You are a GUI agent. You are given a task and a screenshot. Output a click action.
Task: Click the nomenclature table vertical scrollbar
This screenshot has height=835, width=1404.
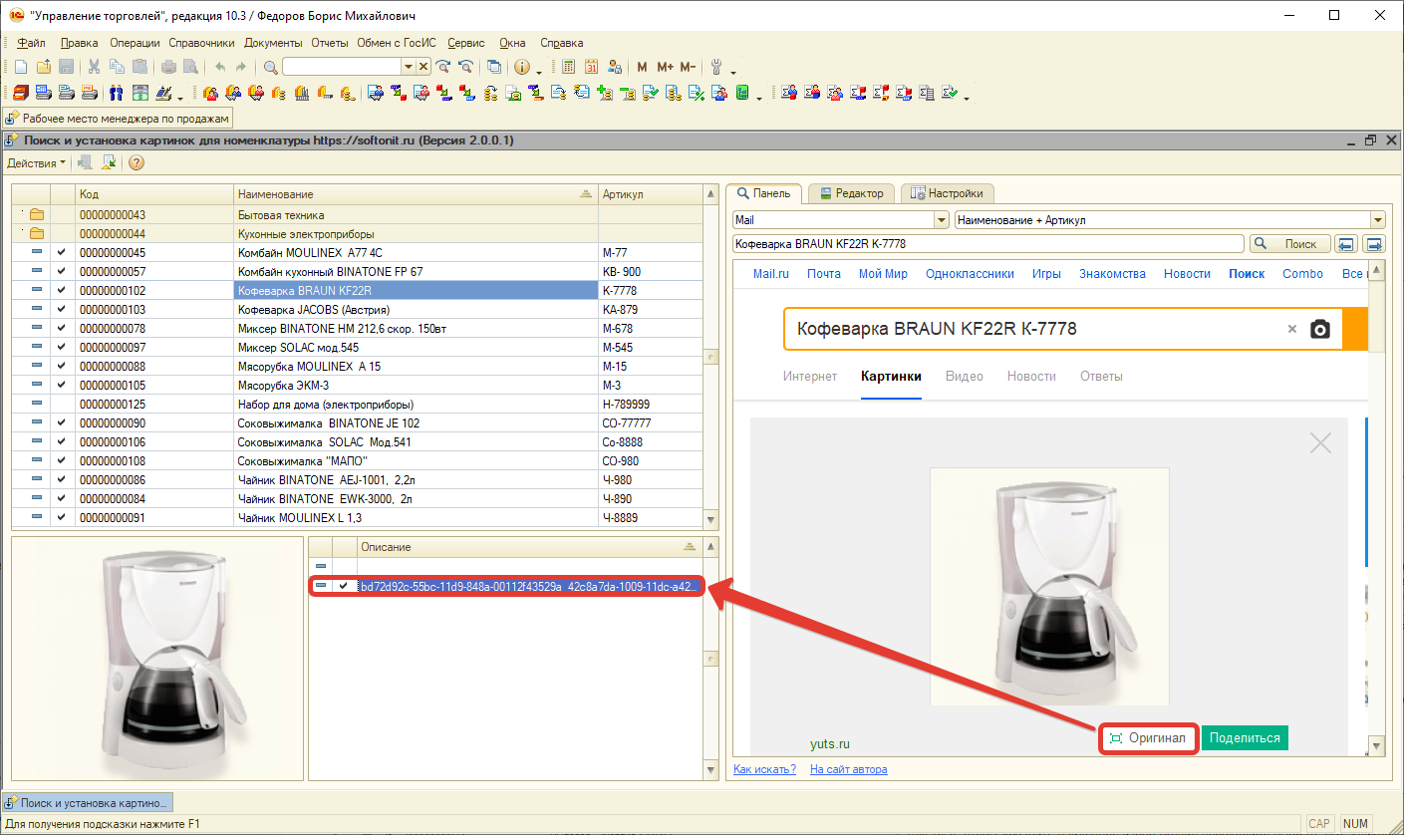coord(710,357)
